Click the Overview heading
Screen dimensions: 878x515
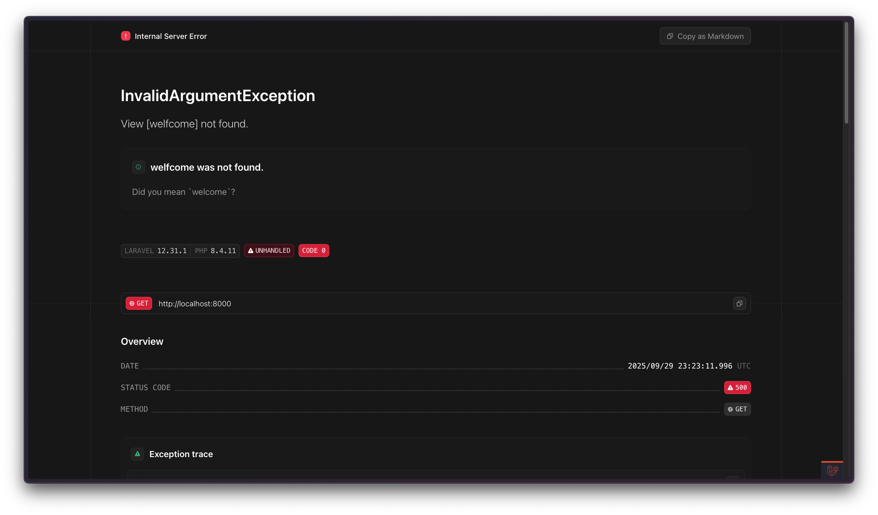tap(142, 341)
